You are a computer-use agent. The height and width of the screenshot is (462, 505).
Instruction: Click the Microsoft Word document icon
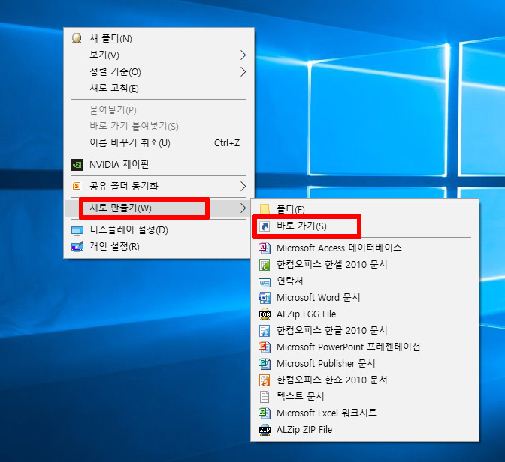click(x=265, y=298)
